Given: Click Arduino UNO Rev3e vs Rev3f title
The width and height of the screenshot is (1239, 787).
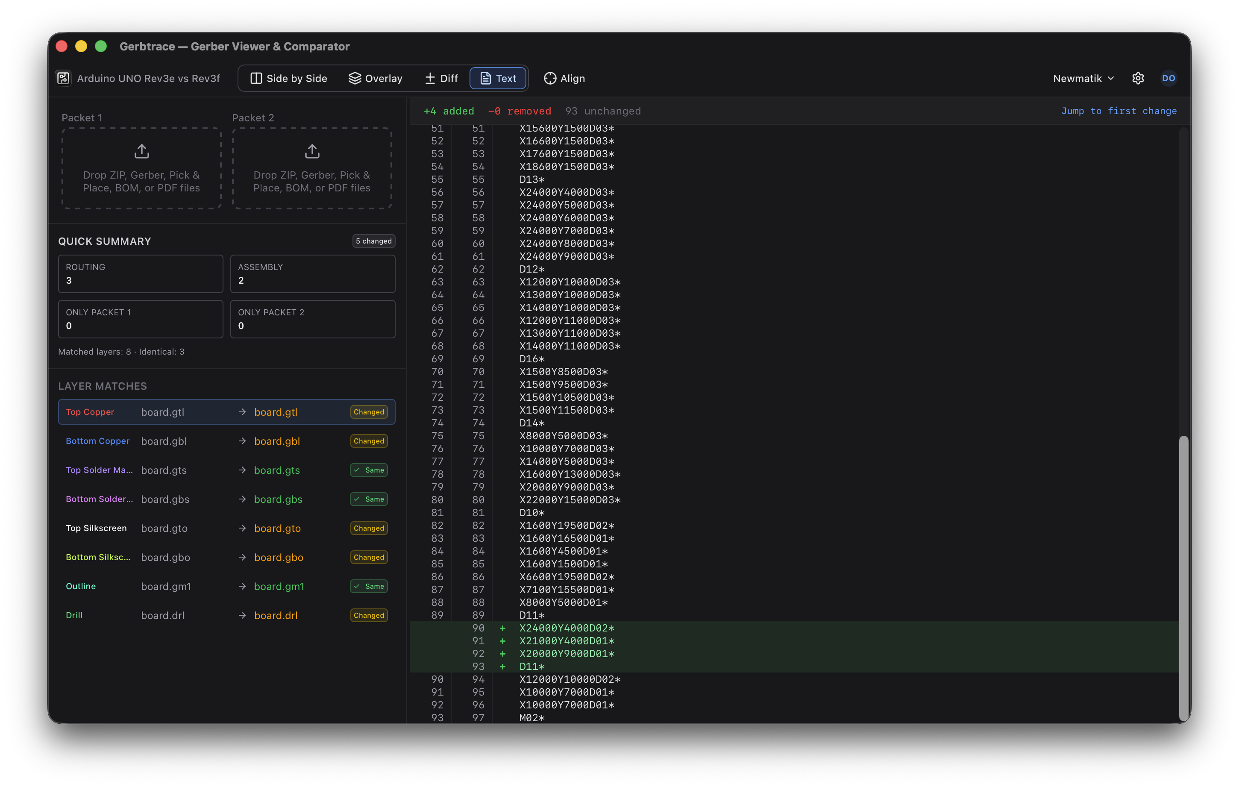Looking at the screenshot, I should tap(148, 78).
